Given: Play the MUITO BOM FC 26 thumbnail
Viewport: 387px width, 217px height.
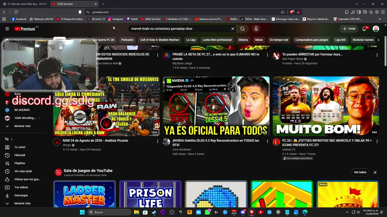Looking at the screenshot, I should [x=326, y=106].
